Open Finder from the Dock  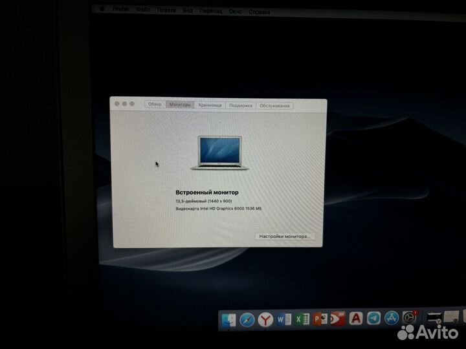pyautogui.click(x=229, y=320)
